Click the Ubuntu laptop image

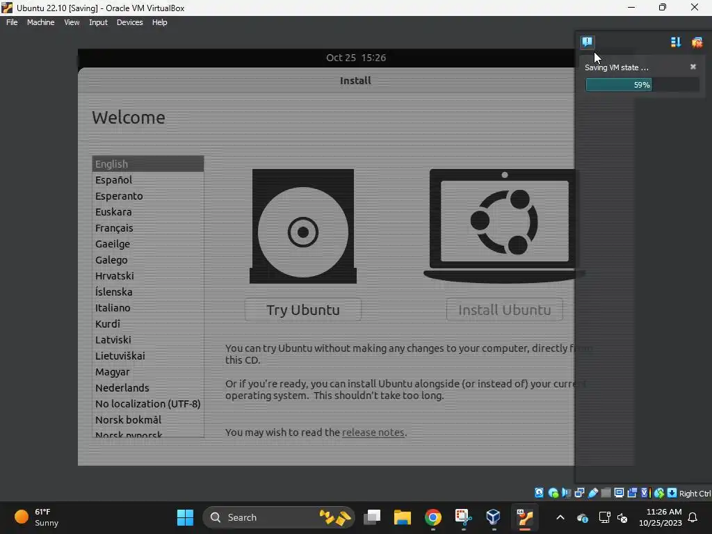[x=504, y=226]
